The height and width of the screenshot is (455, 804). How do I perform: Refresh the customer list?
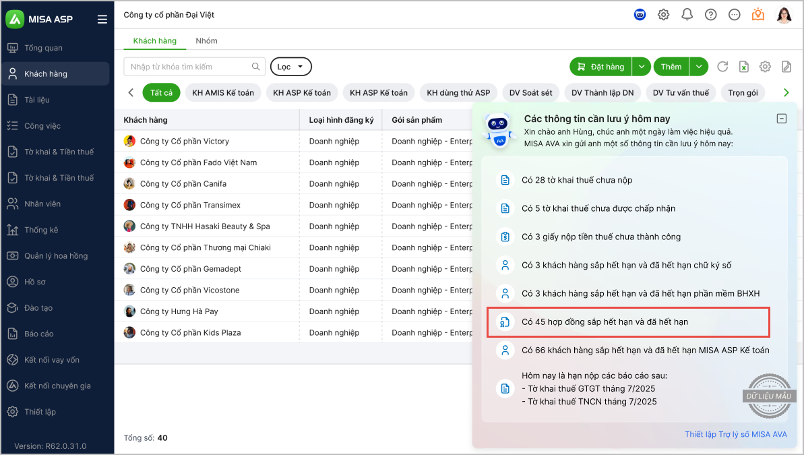[x=722, y=67]
